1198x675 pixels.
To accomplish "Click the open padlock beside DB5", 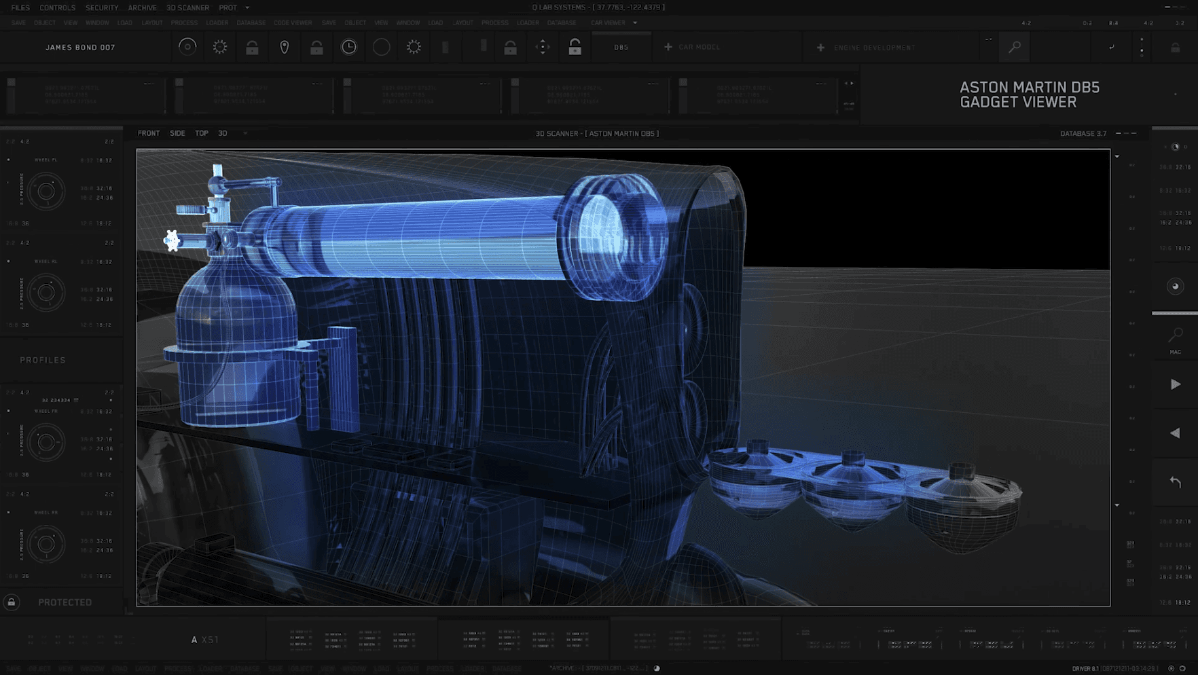I will coord(575,47).
